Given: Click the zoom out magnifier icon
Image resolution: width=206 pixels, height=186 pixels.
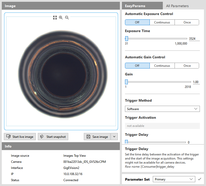Looking at the screenshot, I should 67,18.
